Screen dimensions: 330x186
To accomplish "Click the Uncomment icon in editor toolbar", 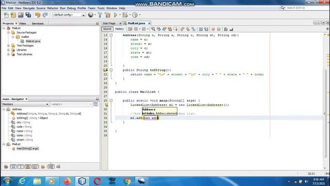I will point(232,29).
